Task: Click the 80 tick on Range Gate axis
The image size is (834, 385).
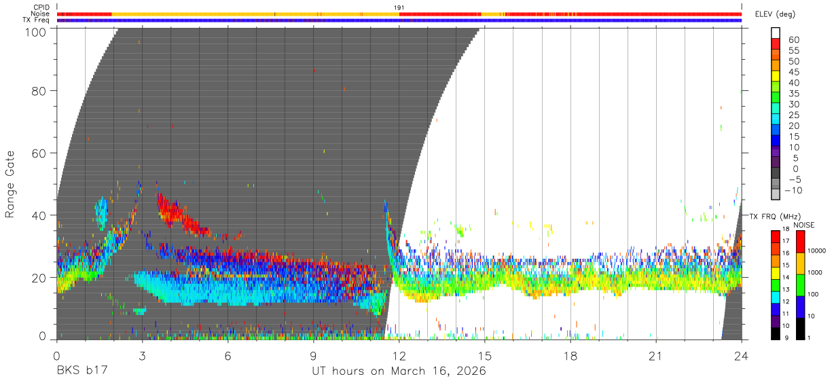Action: [40, 91]
